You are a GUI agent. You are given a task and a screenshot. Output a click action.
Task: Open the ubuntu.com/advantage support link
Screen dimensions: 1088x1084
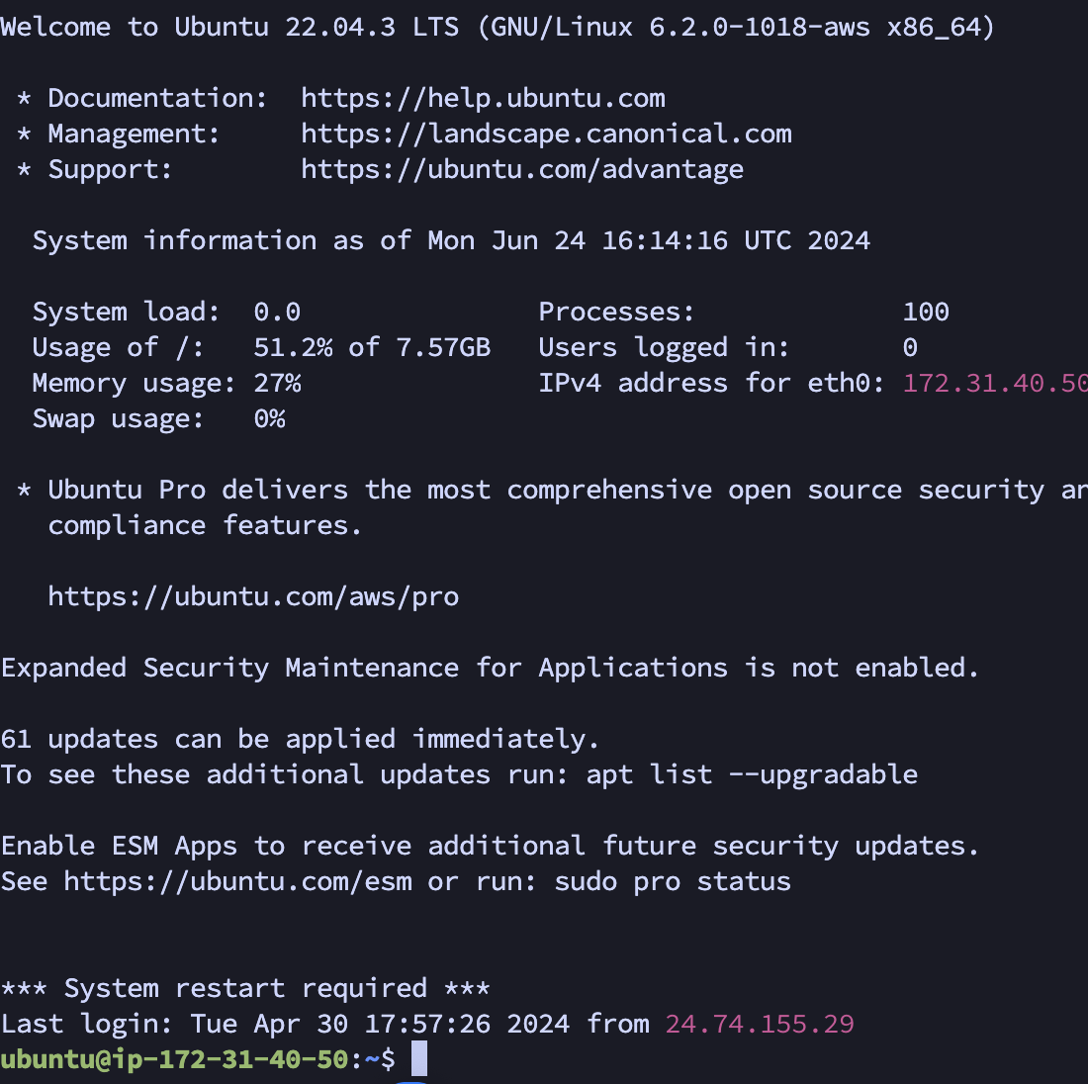(x=522, y=169)
